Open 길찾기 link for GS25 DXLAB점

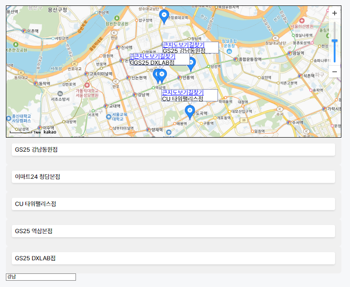tap(167, 56)
